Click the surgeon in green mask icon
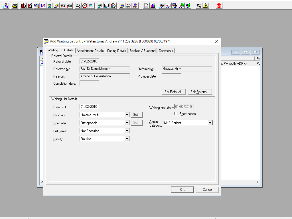The width and height of the screenshot is (292, 219). point(50,6)
